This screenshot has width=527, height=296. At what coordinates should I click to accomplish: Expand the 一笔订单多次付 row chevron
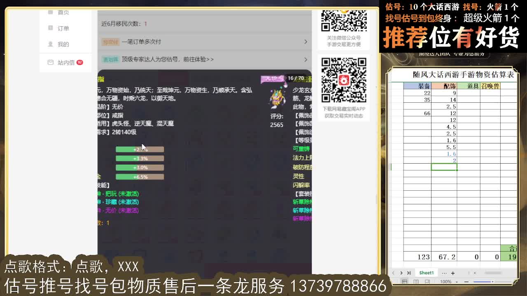coord(305,42)
